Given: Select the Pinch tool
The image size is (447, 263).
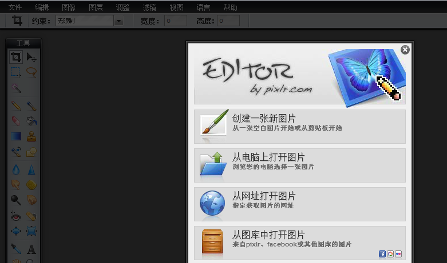Looking at the screenshot, I should (31, 231).
